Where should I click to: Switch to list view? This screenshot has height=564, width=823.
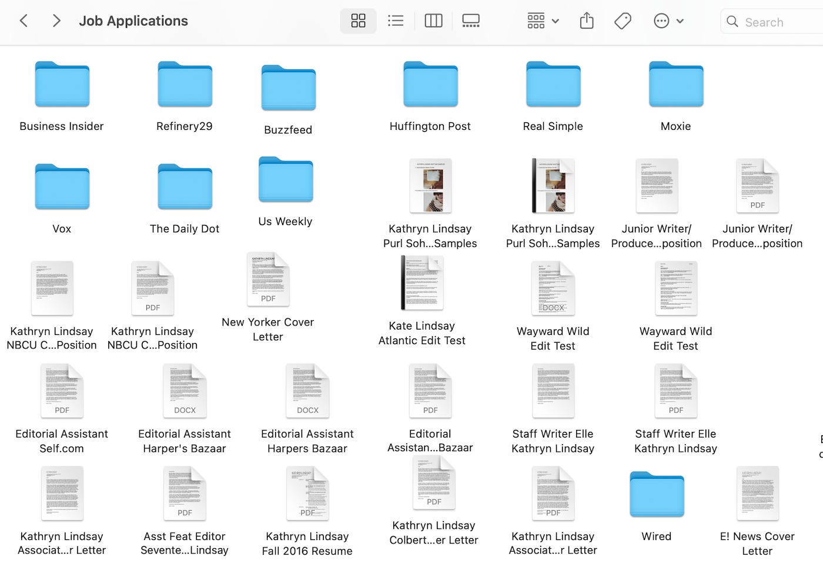click(396, 21)
